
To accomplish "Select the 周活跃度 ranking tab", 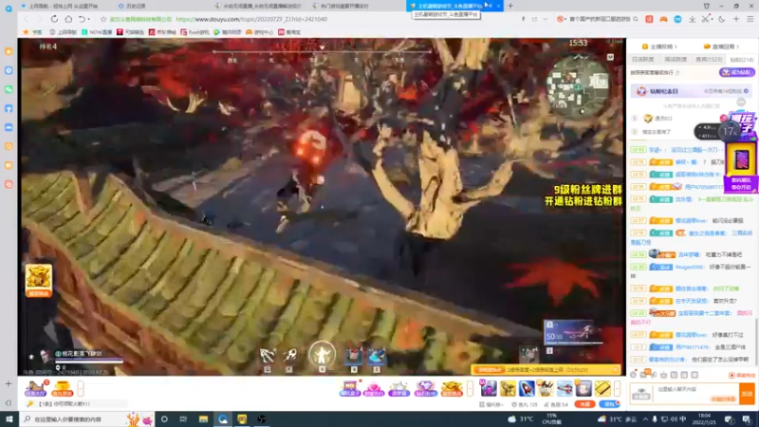I will pyautogui.click(x=676, y=59).
